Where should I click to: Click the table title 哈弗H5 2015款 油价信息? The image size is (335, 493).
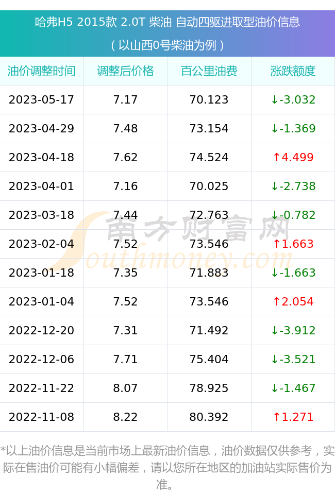point(167,22)
